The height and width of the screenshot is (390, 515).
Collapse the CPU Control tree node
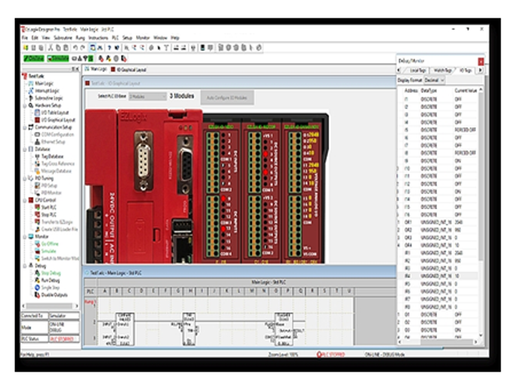click(x=25, y=200)
